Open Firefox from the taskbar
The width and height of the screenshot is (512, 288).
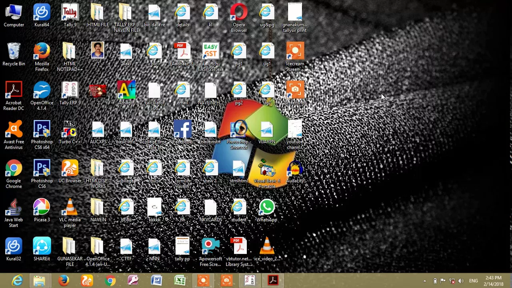(64, 281)
